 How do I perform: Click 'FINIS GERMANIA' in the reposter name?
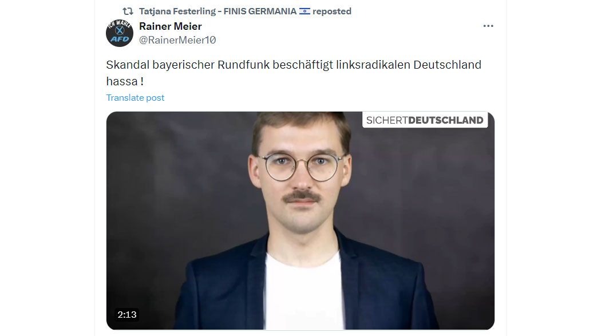coord(260,11)
